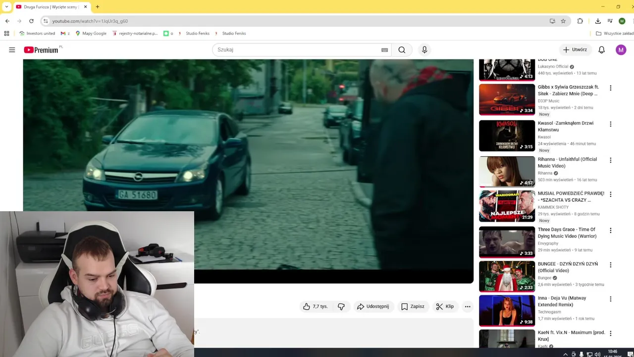This screenshot has width=634, height=357.
Task: Open the Wszystkie zakładki bookmarks folder
Action: point(614,33)
